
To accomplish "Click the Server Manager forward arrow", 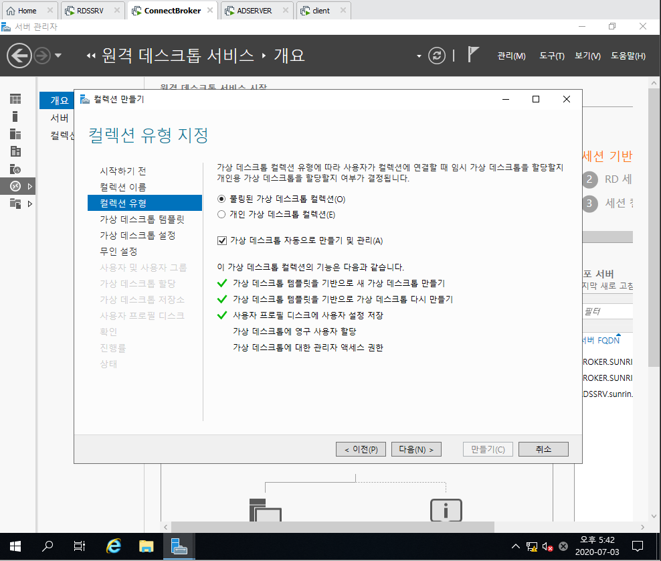I will click(42, 56).
